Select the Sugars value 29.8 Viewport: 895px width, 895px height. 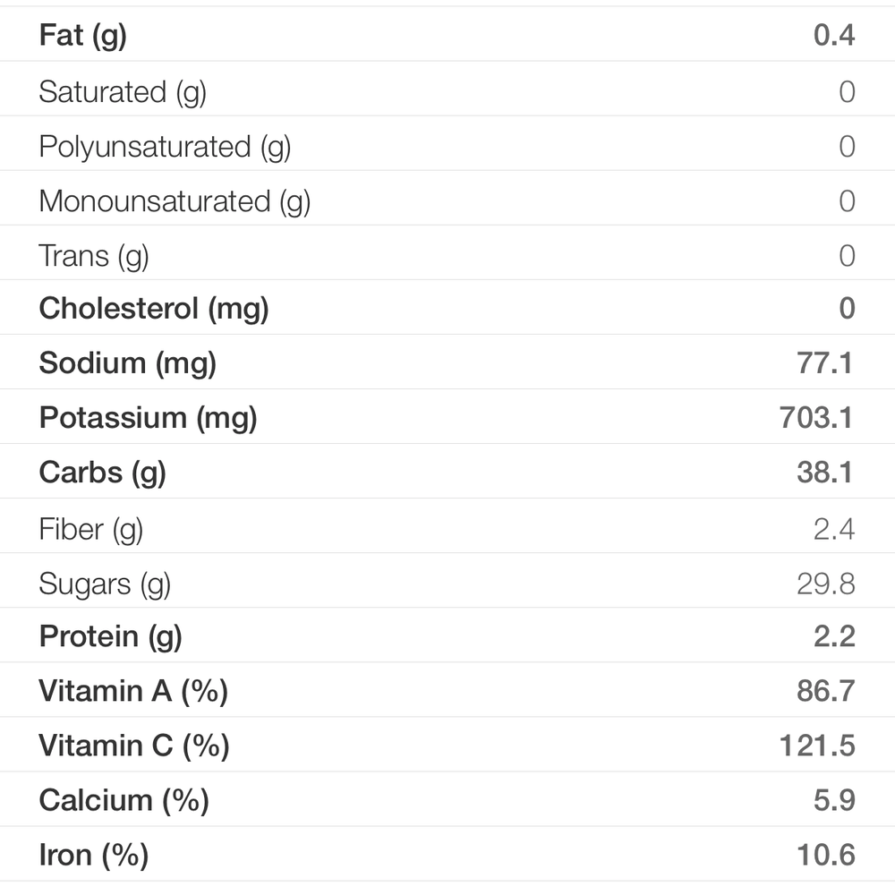[825, 584]
